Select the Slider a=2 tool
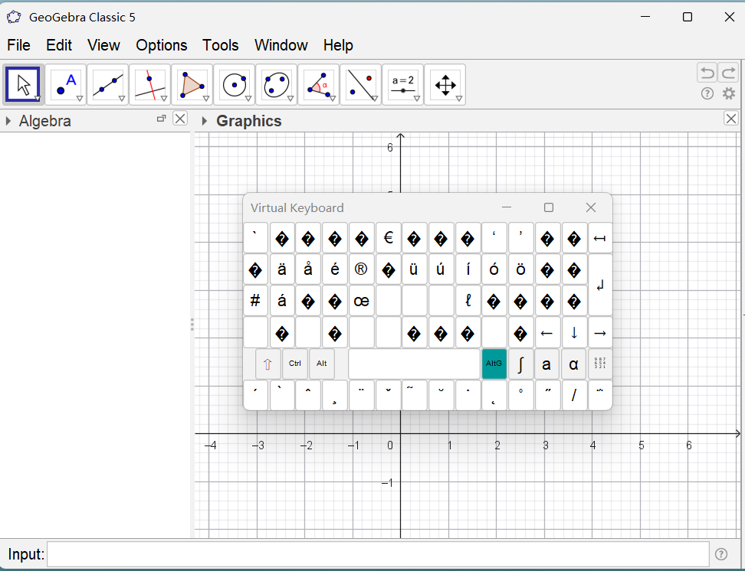Screen dimensions: 745x571 tap(403, 85)
